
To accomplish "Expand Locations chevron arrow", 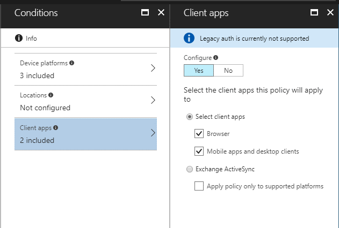I will click(153, 101).
